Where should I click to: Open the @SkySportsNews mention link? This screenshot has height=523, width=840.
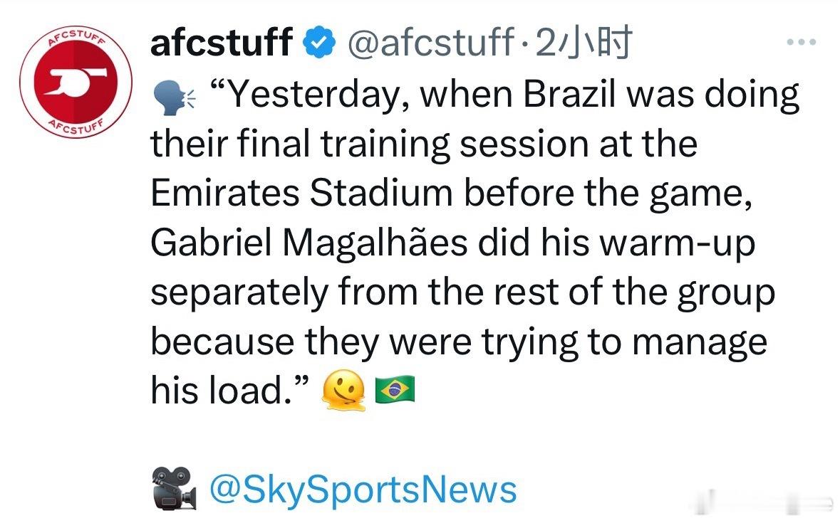coord(363,490)
